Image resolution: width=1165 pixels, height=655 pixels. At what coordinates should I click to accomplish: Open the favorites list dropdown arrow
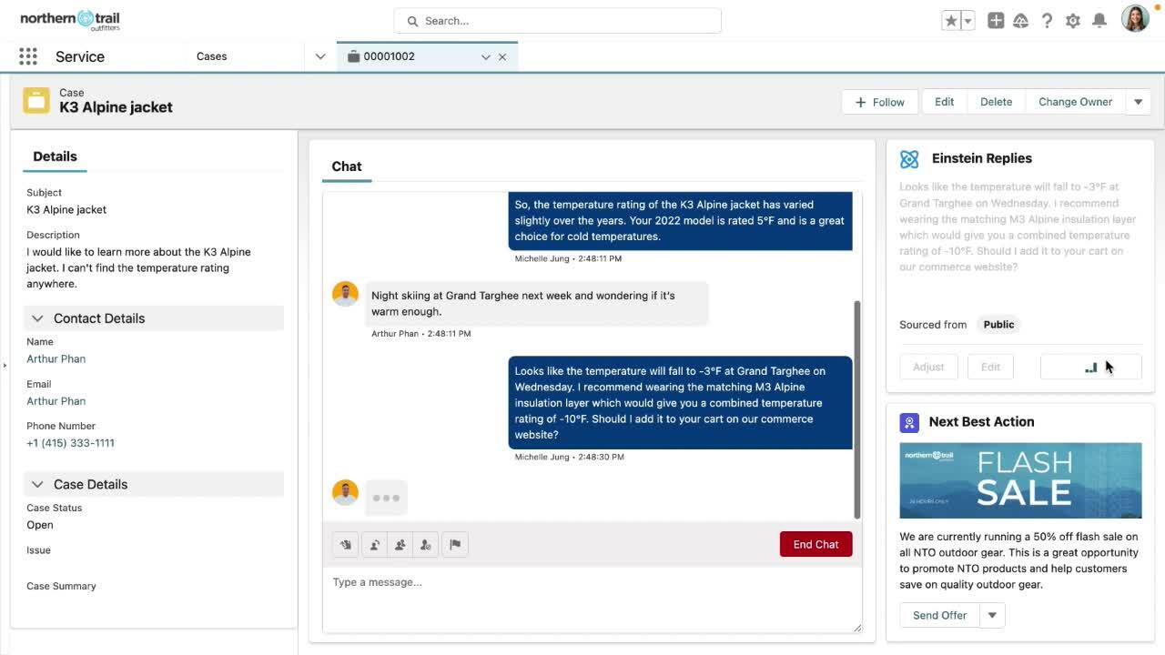click(967, 21)
